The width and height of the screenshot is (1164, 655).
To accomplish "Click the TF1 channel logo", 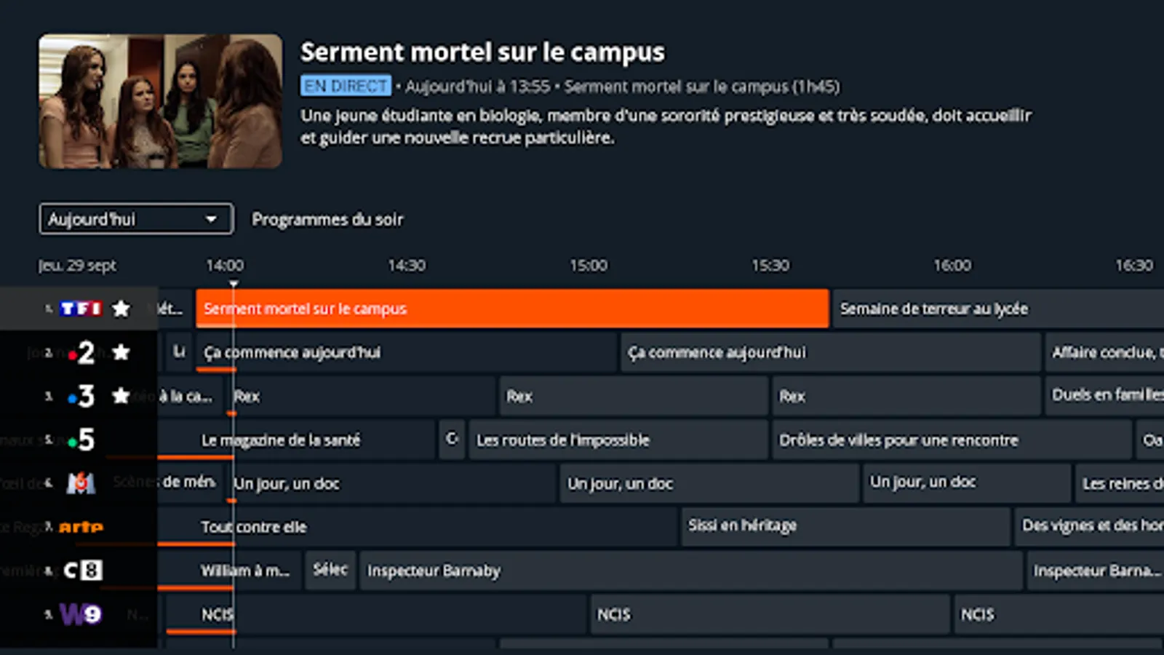I will point(80,309).
